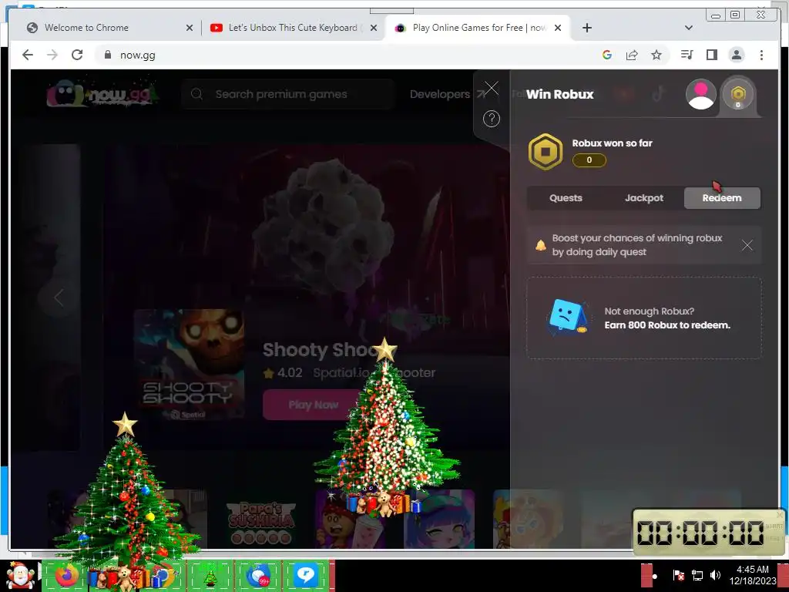Screen dimensions: 789x592
Task: Close the YouTube keyboard unboxing tab
Action: (374, 28)
